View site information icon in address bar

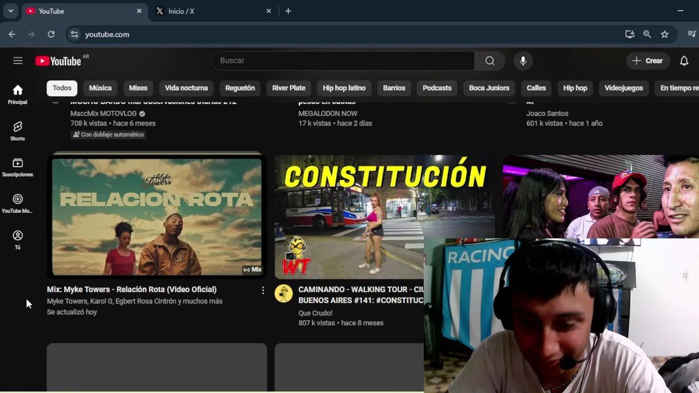74,34
